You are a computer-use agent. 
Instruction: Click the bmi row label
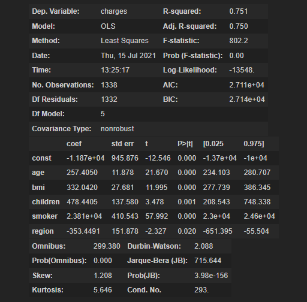(x=38, y=188)
